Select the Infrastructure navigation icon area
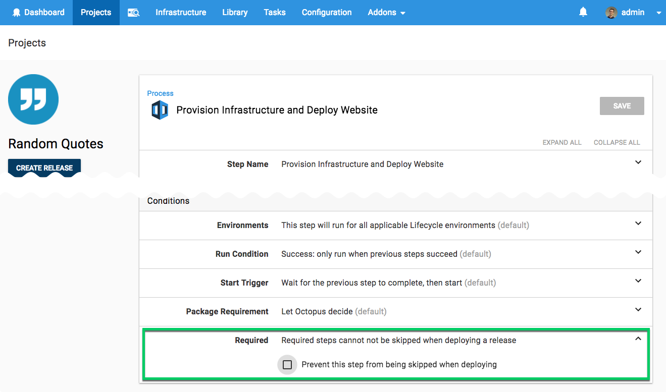 click(x=181, y=12)
